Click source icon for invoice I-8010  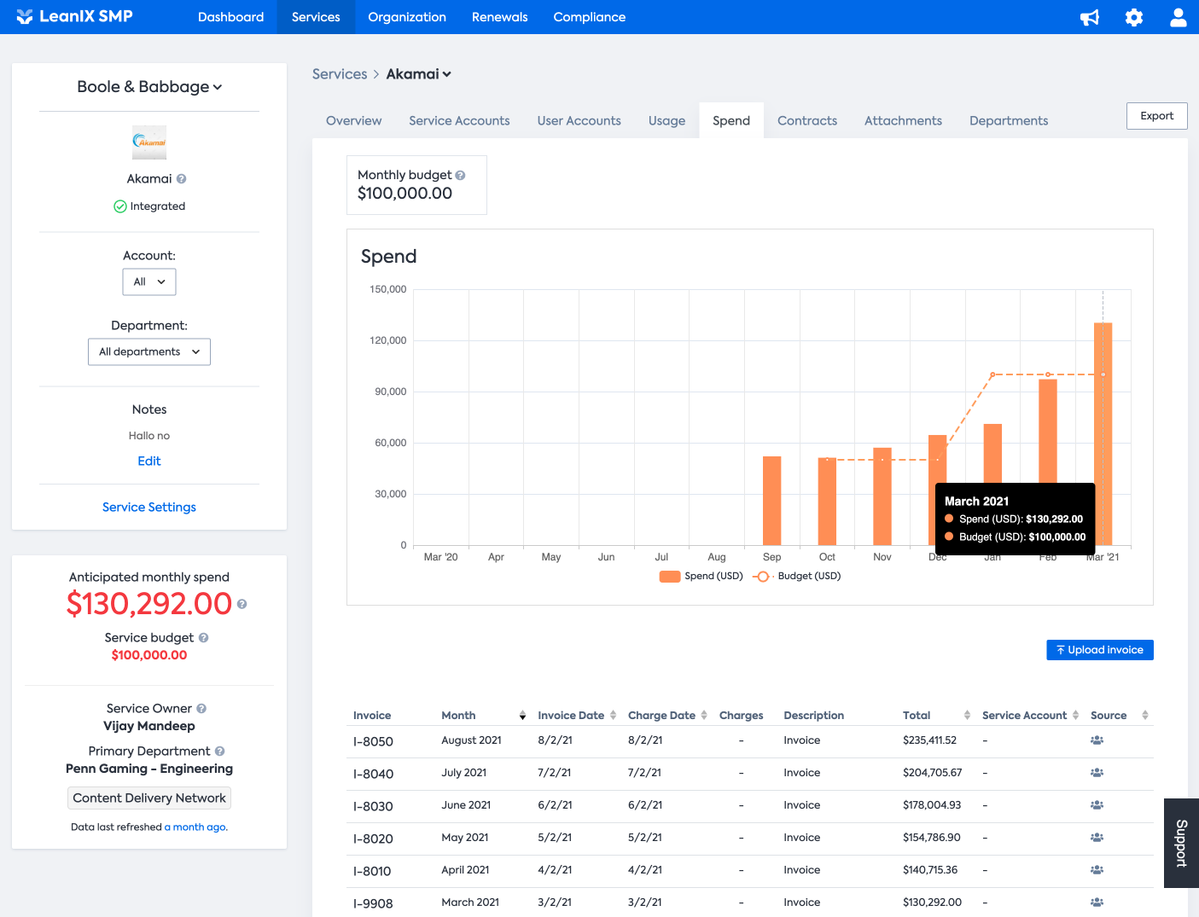pos(1097,870)
